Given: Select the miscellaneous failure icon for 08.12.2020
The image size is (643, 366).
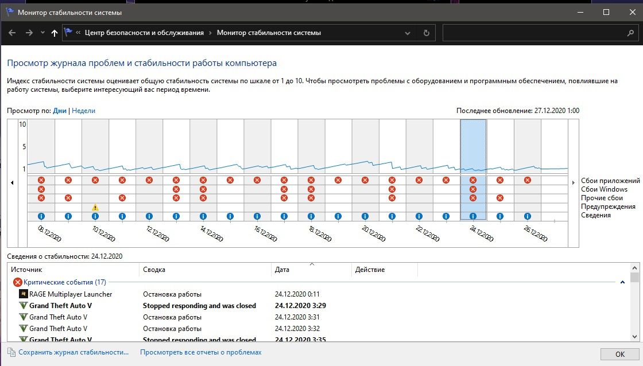Looking at the screenshot, I should pos(41,197).
